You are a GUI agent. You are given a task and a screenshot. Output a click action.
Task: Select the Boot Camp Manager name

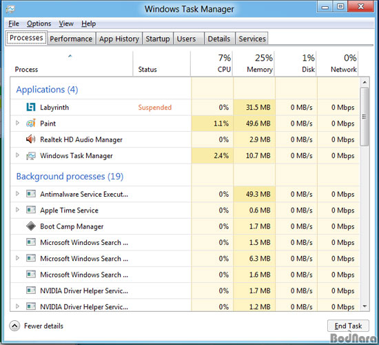point(72,226)
